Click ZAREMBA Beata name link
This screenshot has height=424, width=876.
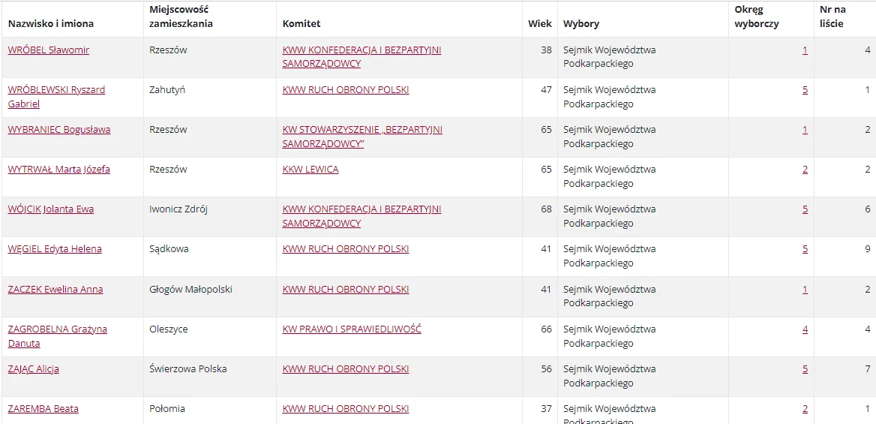pyautogui.click(x=43, y=408)
